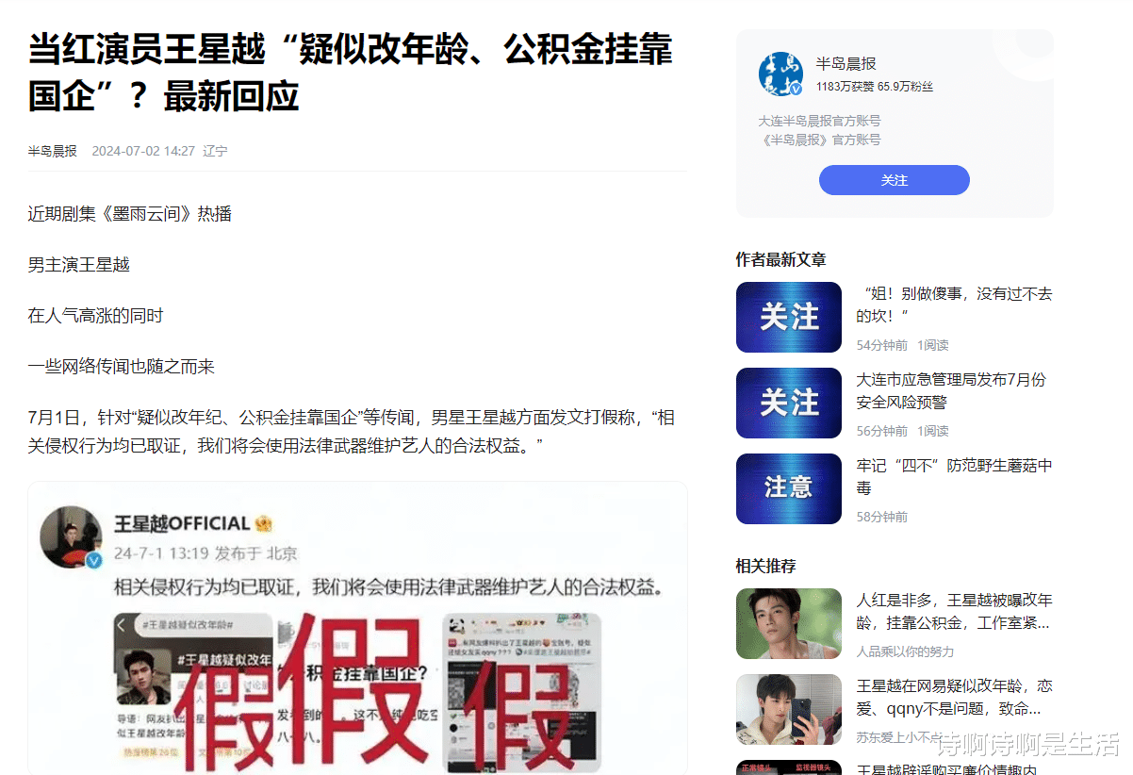Click 王星越OFFICIAL avatar in embedded post
The width and height of the screenshot is (1133, 775).
pos(71,537)
